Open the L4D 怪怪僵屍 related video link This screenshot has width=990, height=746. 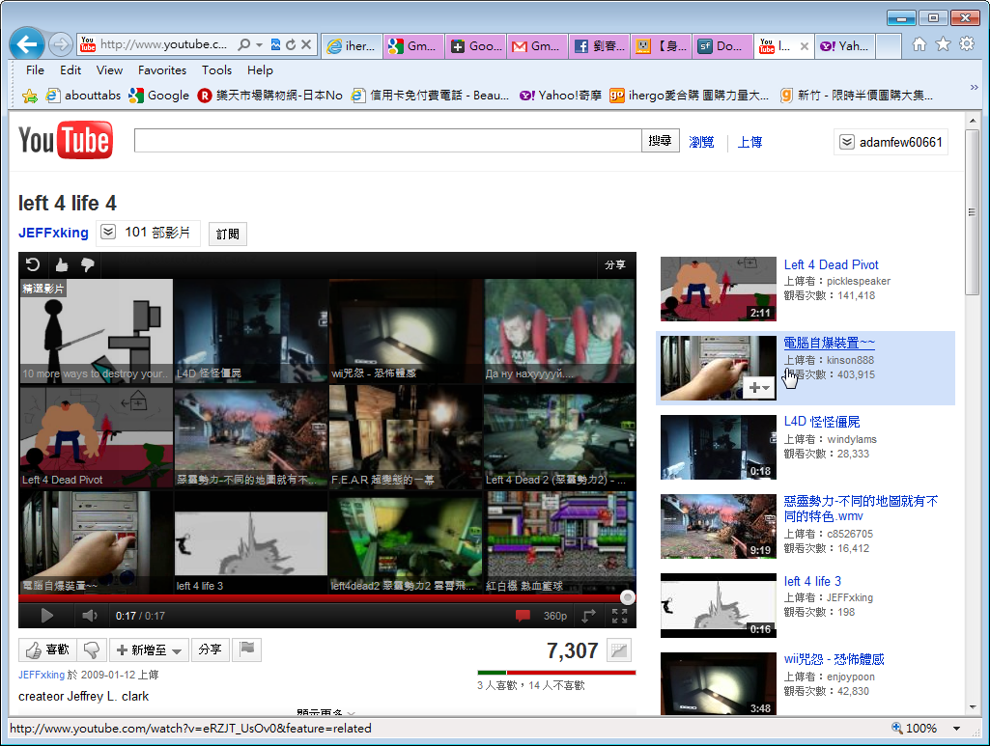click(x=821, y=422)
